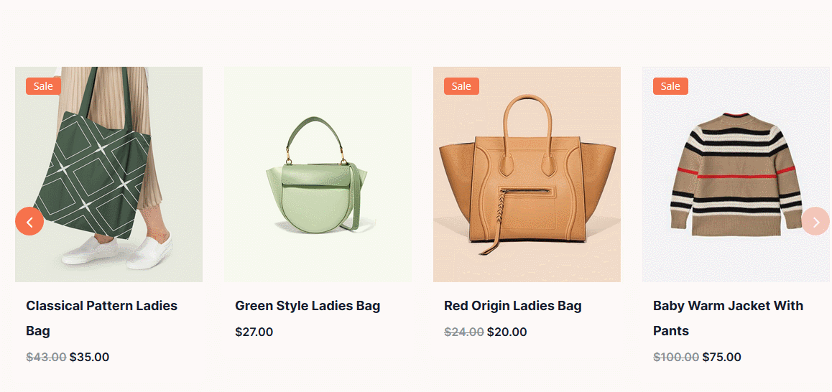This screenshot has width=832, height=392.
Task: Click Sale badge on Classical Pattern bag
Action: [x=44, y=86]
